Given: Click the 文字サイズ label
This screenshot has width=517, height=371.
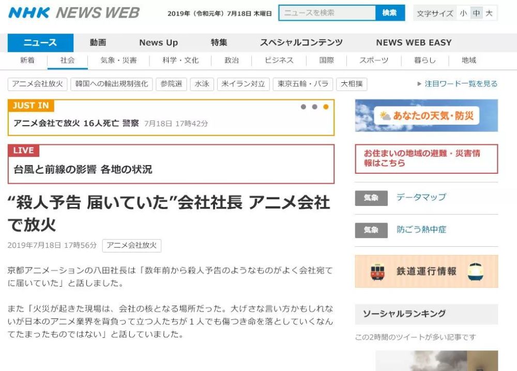Looking at the screenshot, I should coord(435,13).
